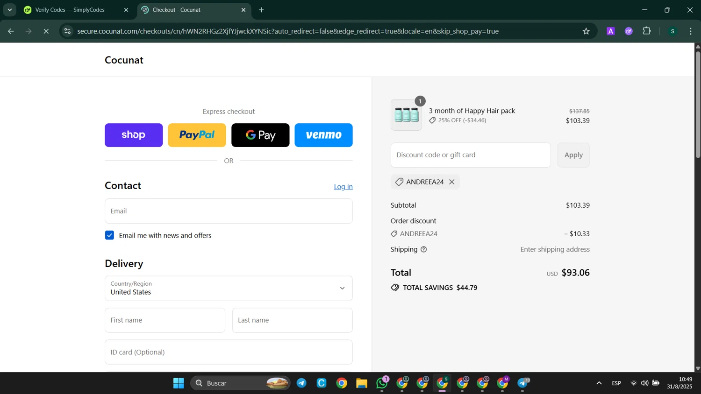This screenshot has width=701, height=394.
Task: Choose Venmo express checkout
Action: tap(323, 135)
